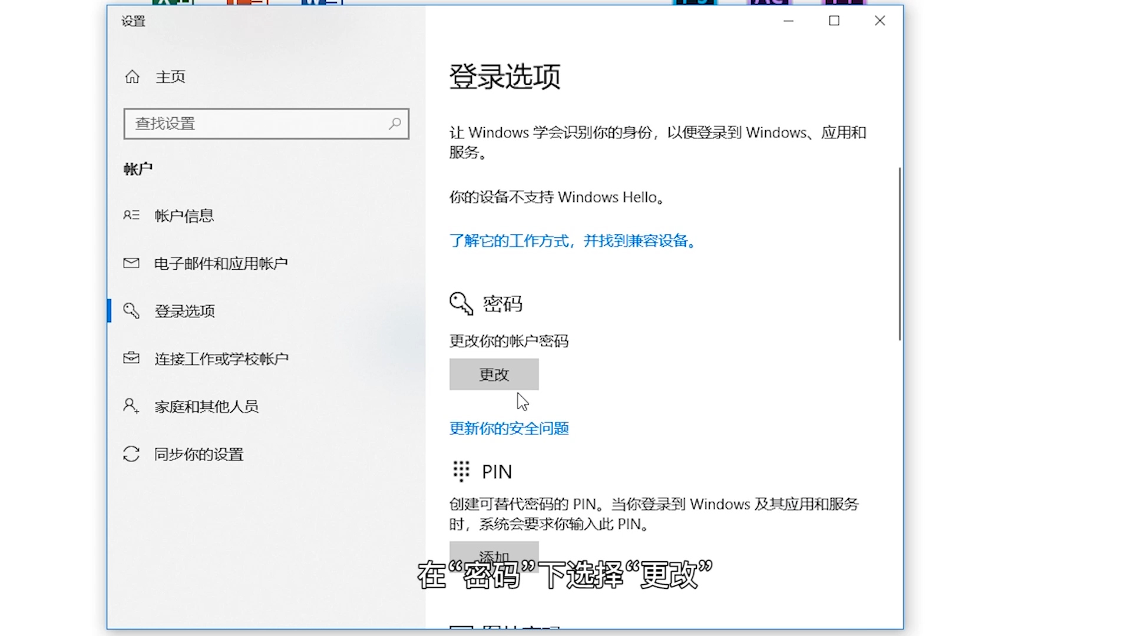The width and height of the screenshot is (1131, 636).
Task: Click the search magnifier in 查找设置 box
Action: pos(395,123)
